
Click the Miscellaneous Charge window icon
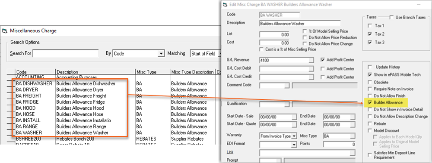point(4,31)
